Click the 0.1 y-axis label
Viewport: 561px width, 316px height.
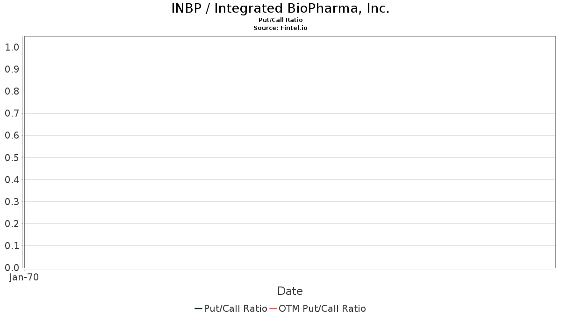[x=12, y=245]
